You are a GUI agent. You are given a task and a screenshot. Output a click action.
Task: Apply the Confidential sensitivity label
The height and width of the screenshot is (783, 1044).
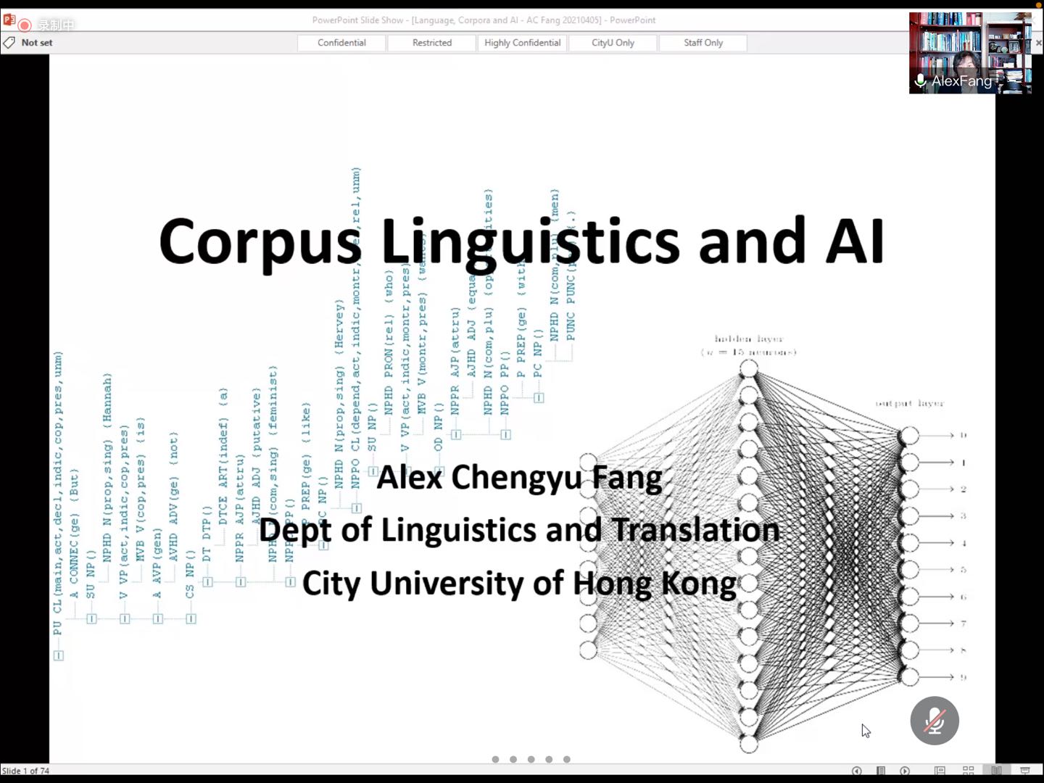[x=341, y=43]
